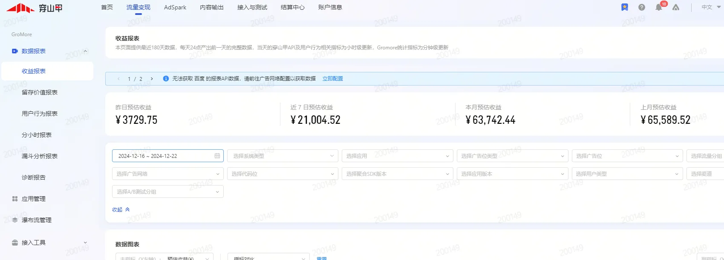Click the calendar icon in date range field
Screen dimensions: 724x260
coord(217,156)
